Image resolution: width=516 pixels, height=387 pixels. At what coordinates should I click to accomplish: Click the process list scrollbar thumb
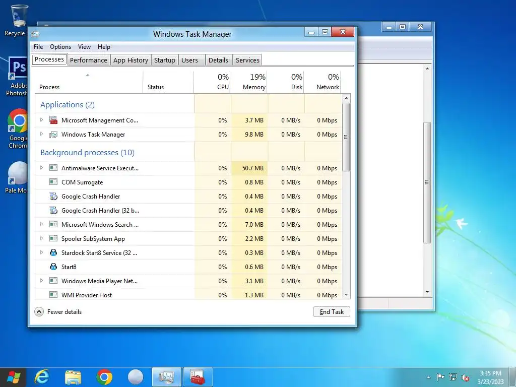coord(346,137)
